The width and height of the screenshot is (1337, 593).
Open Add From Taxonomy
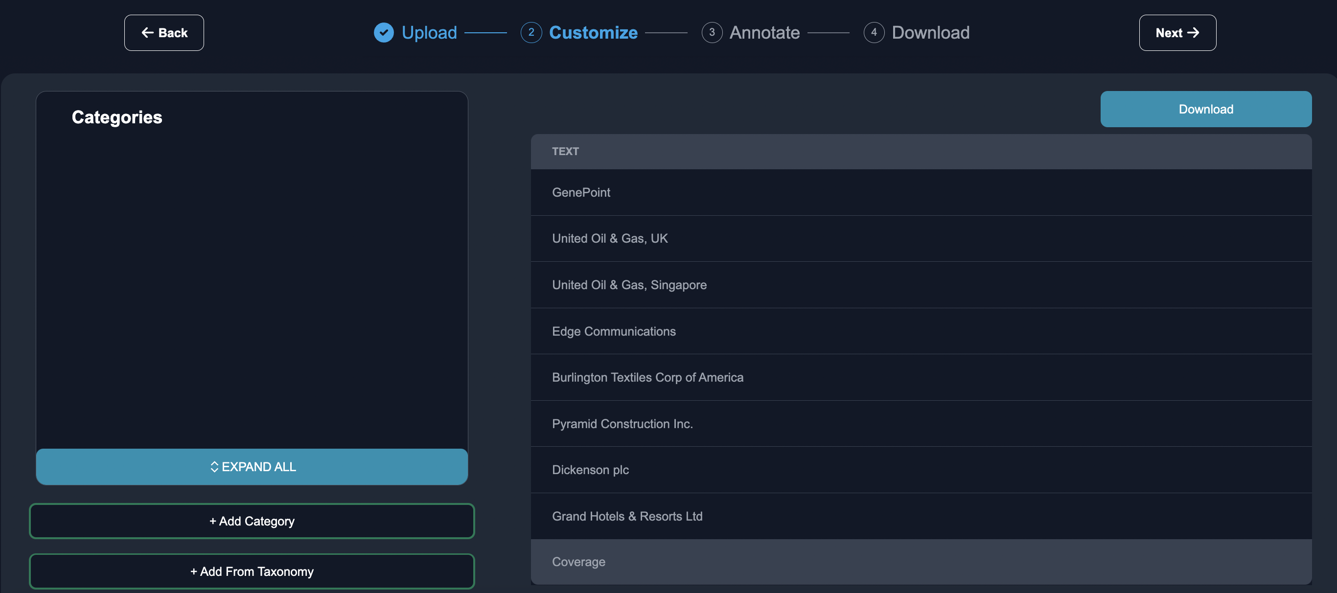[252, 571]
